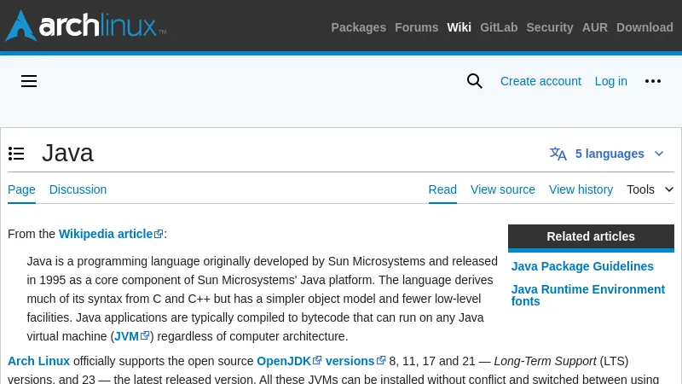Image resolution: width=682 pixels, height=384 pixels.
Task: Open the personal tools ellipsis menu
Action: pos(653,81)
